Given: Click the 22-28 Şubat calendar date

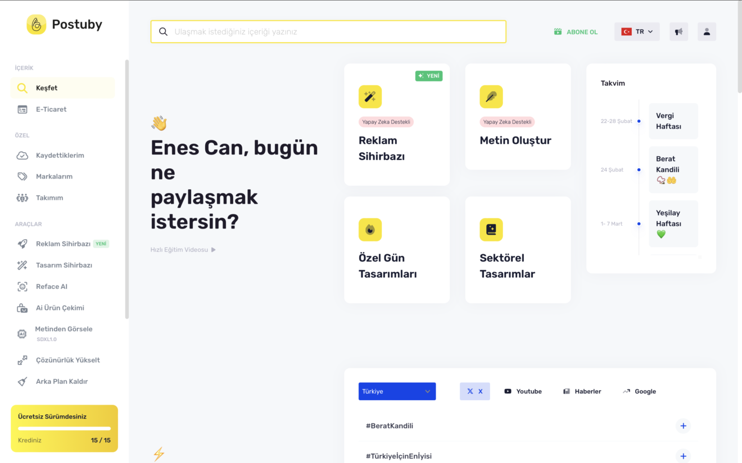Looking at the screenshot, I should (616, 121).
